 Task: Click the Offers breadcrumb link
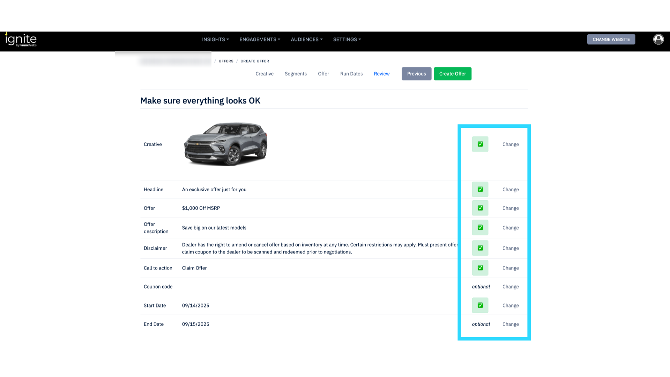pyautogui.click(x=226, y=61)
